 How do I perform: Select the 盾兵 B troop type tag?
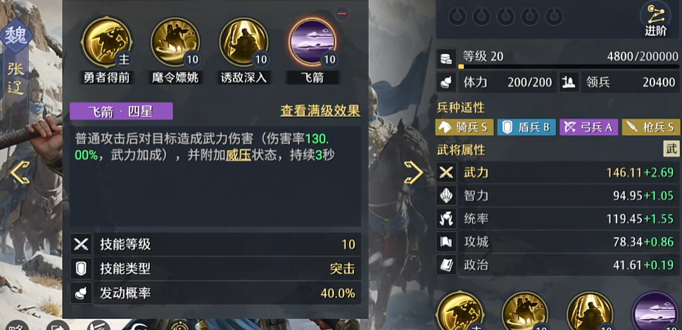coord(526,127)
